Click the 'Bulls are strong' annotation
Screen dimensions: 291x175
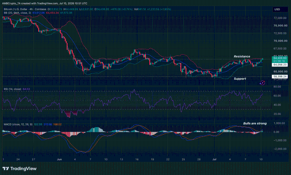pyautogui.click(x=255, y=123)
